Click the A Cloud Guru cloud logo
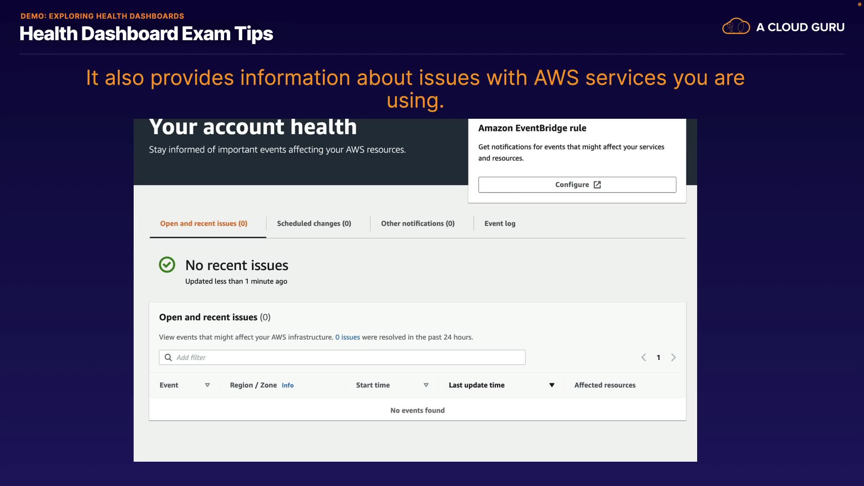This screenshot has height=486, width=864. tap(736, 27)
